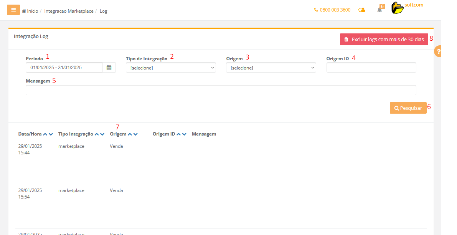The image size is (457, 235).
Task: Expand the Origem filter dropdown
Action: pos(271,68)
